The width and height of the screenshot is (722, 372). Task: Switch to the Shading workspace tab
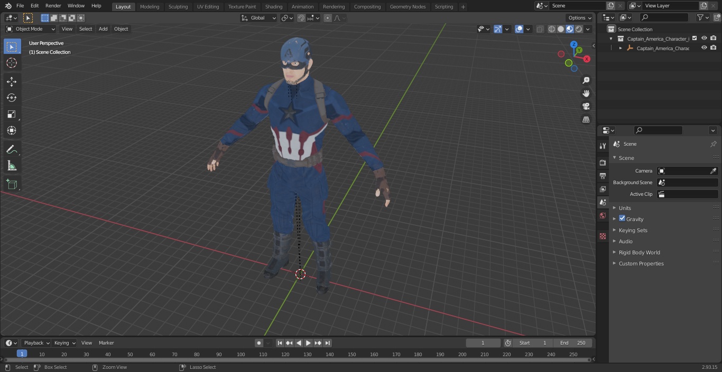click(x=274, y=7)
